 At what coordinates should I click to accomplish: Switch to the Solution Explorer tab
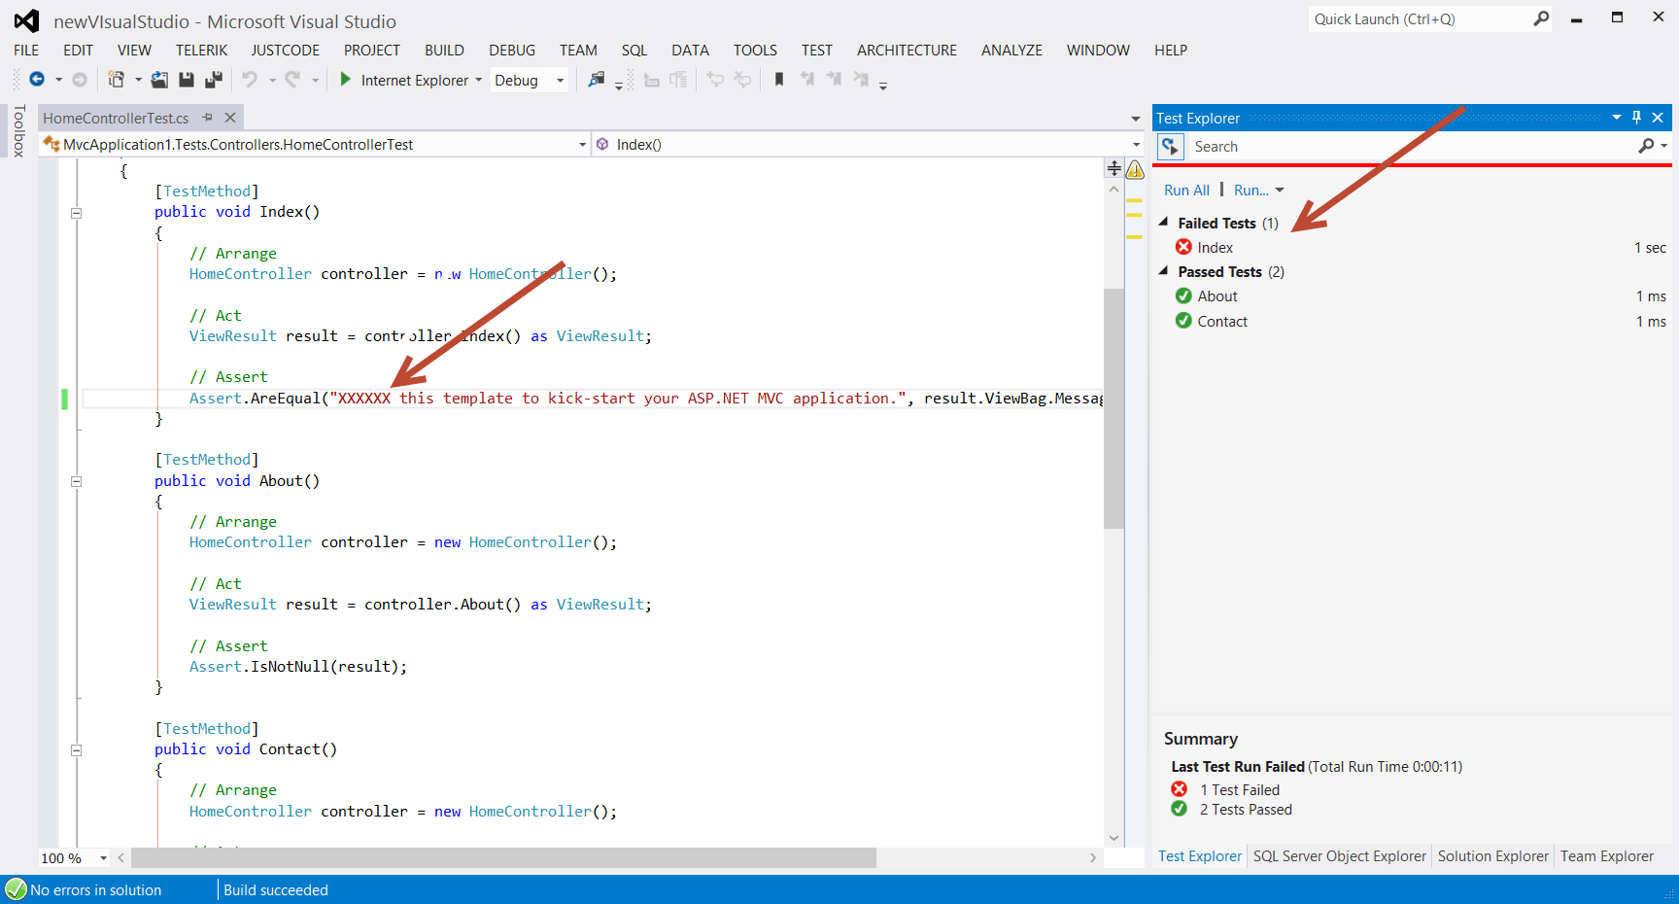point(1493,855)
